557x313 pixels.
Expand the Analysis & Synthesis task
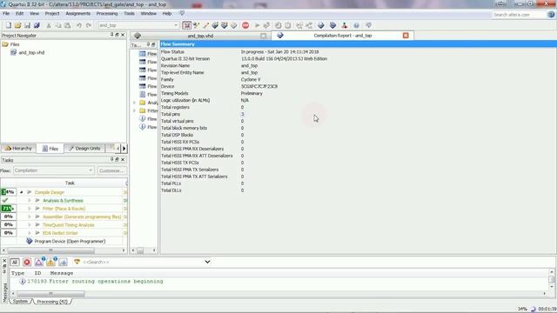tap(30, 201)
